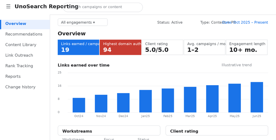The image size is (276, 140).
Task: Select the Avg. campaigns per month card
Action: point(205,47)
